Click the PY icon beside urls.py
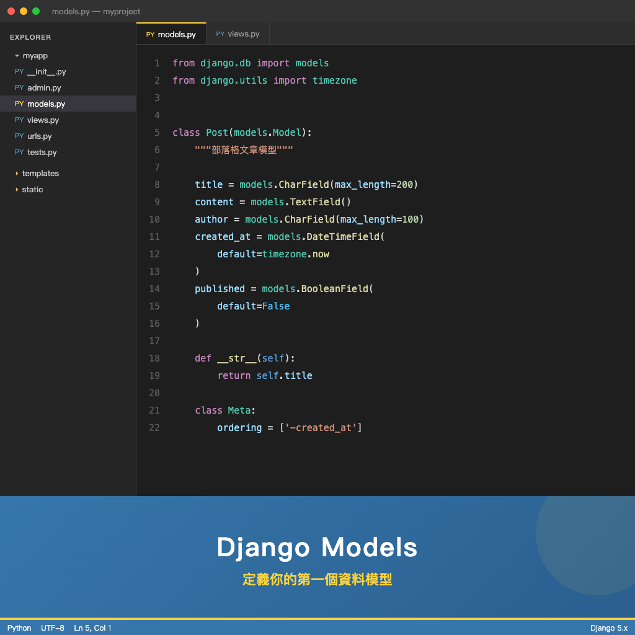Screen dimensions: 635x635 [19, 136]
